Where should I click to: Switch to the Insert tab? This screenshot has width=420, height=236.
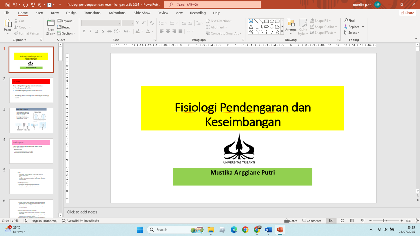click(x=39, y=13)
